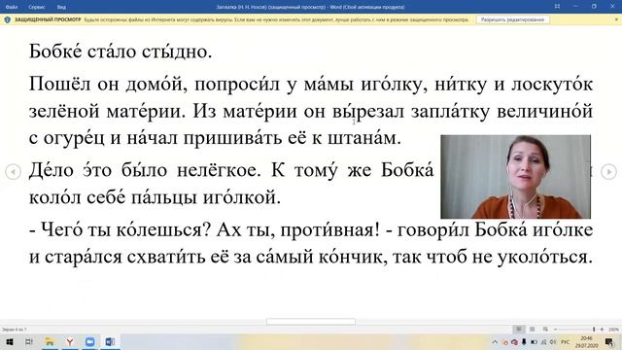Open Task View on the taskbar
This screenshot has width=622, height=350.
point(29,341)
